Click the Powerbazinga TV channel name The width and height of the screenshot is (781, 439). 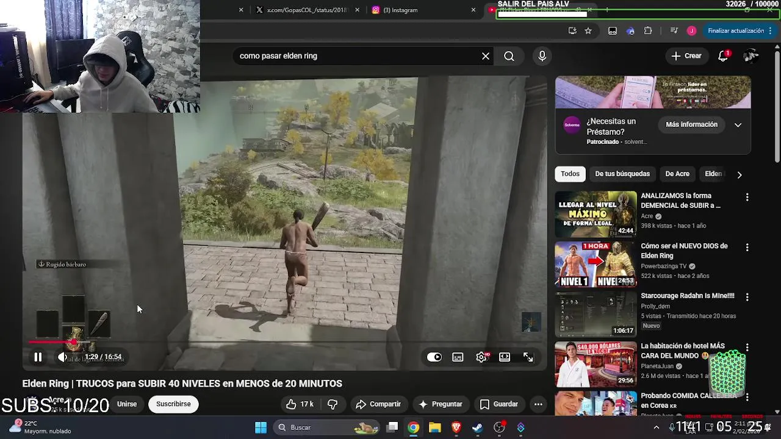(x=663, y=266)
